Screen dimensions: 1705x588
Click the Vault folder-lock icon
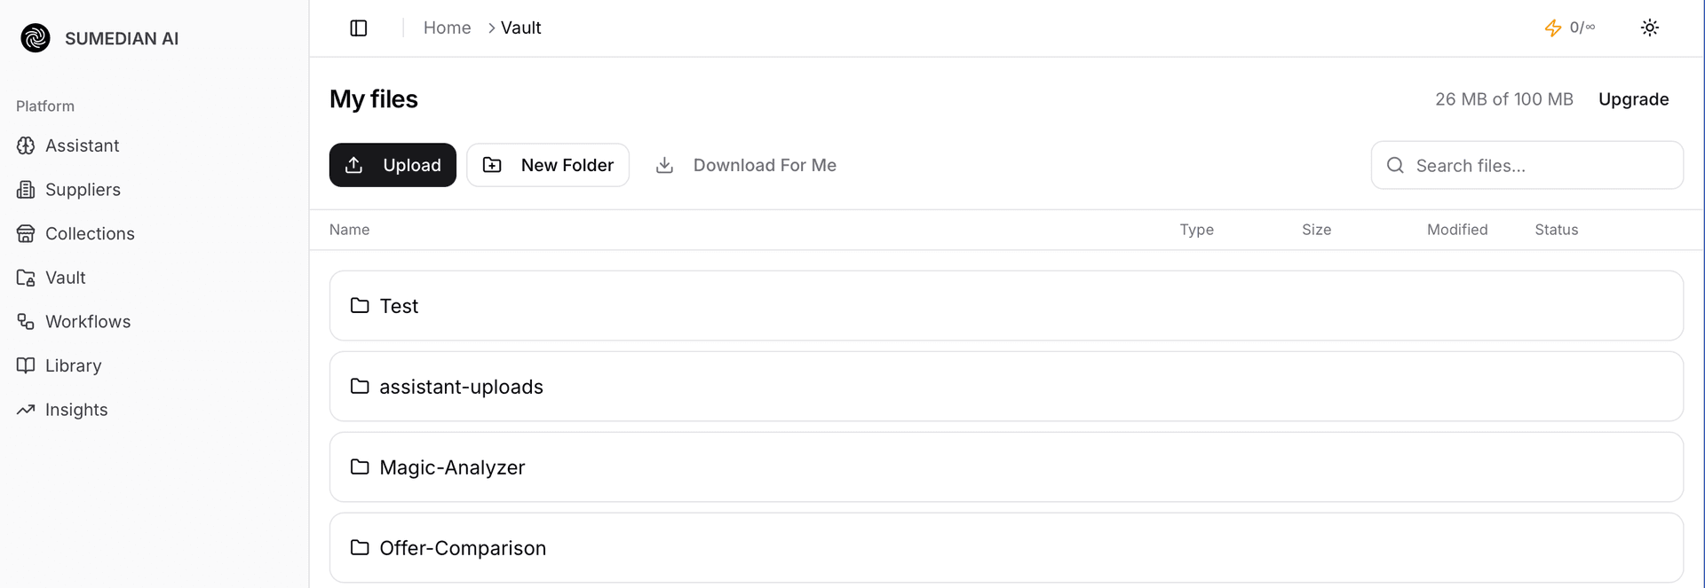coord(26,278)
